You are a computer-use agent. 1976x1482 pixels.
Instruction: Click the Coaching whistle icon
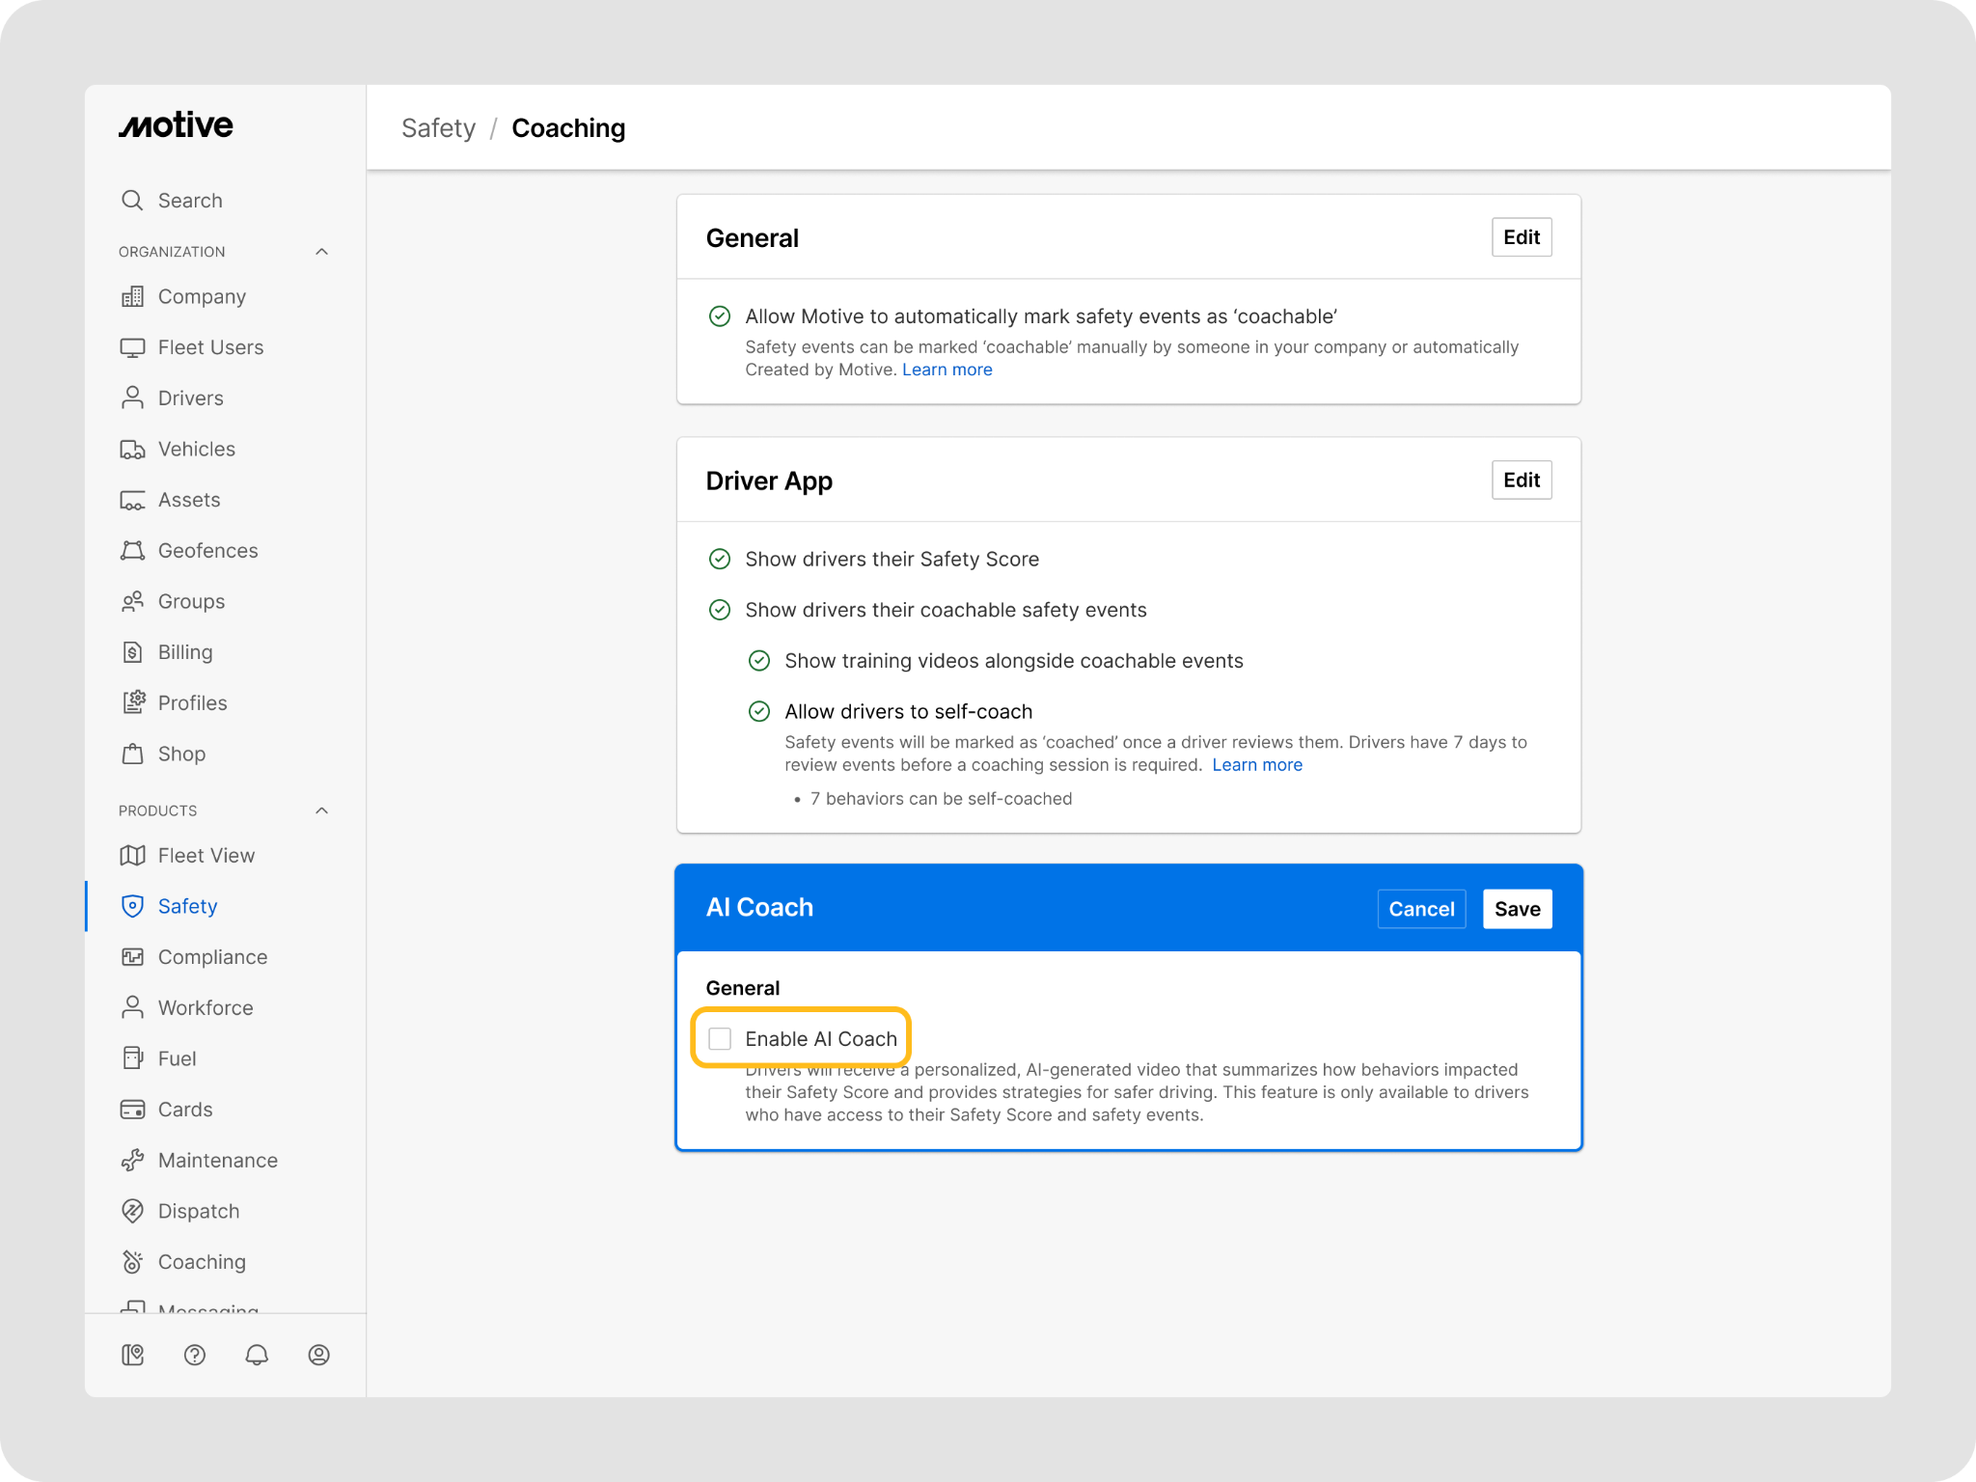coord(132,1262)
